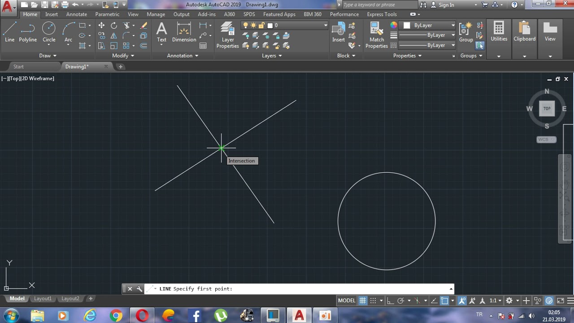Toggle group selection on/off in Groups panel

[480, 45]
